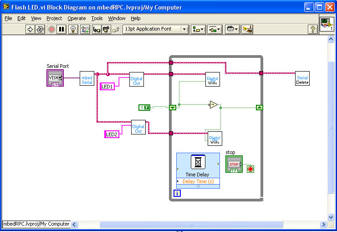Image resolution: width=337 pixels, height=232 pixels.
Task: Click the Pause button in toolbar
Action: tap(61, 29)
